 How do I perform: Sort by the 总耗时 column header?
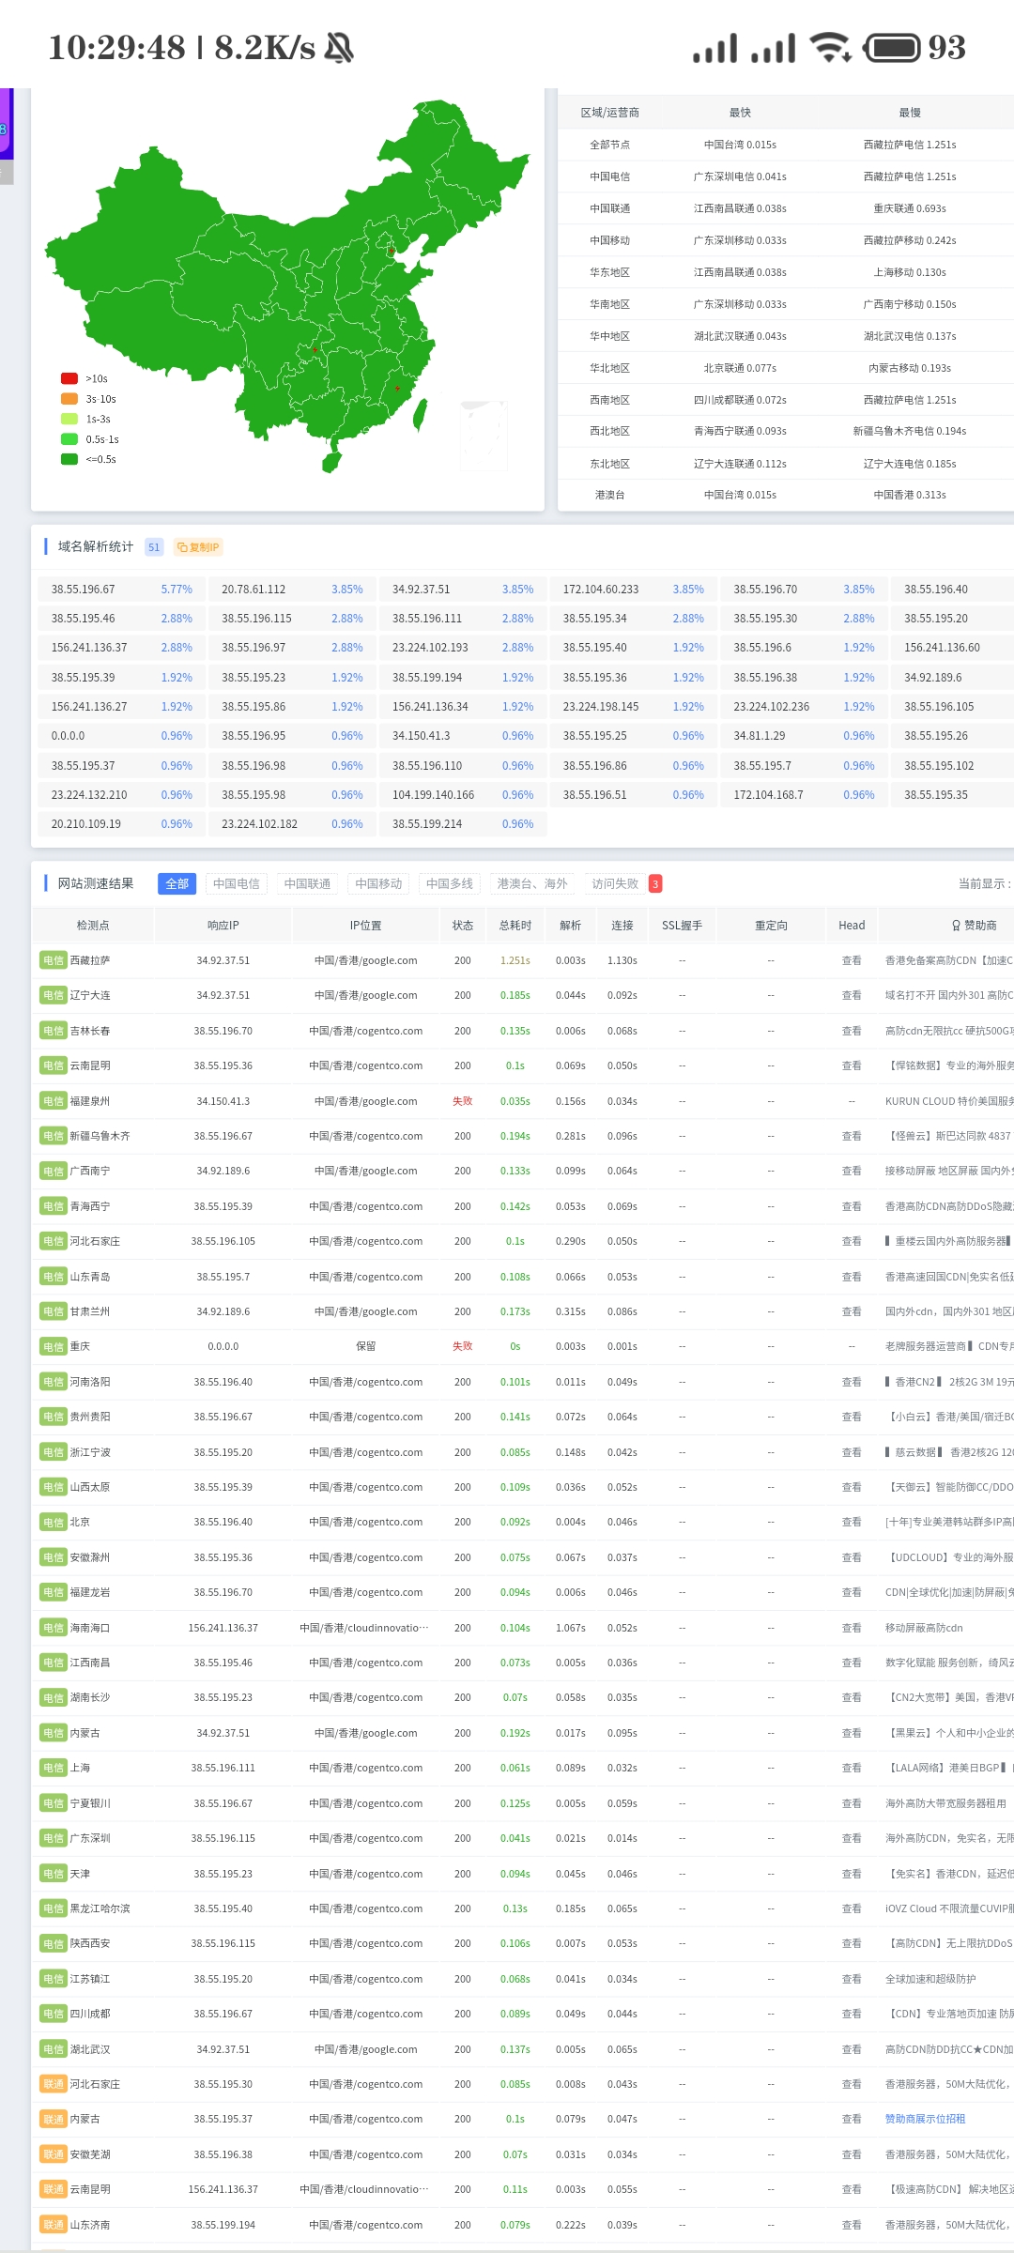515,926
